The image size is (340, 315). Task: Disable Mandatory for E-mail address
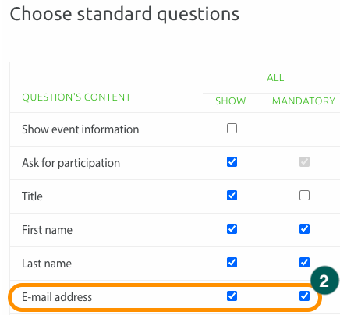click(304, 296)
